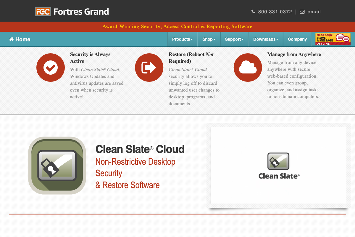Click the small Clean Slate logo icon in panel
This screenshot has height=237, width=355.
coord(278,161)
